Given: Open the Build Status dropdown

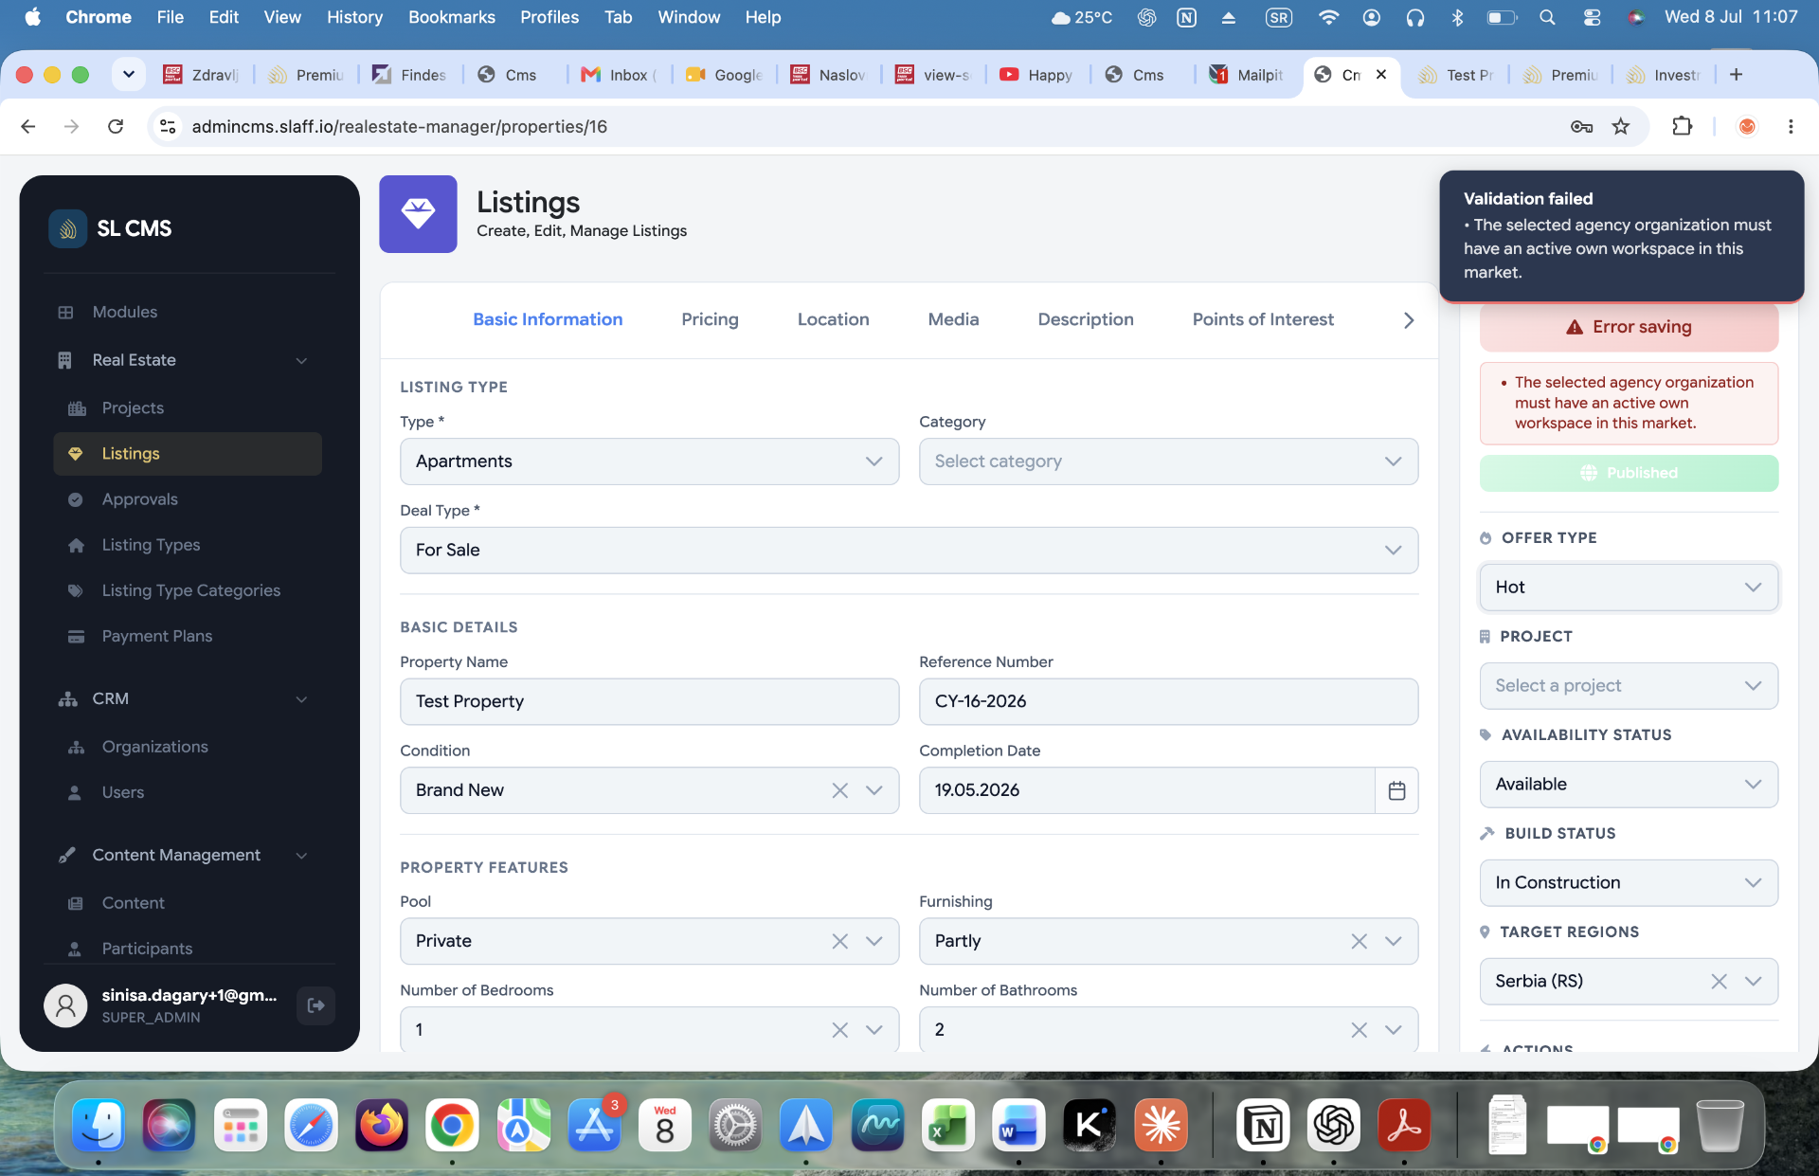Looking at the screenshot, I should pos(1629,883).
